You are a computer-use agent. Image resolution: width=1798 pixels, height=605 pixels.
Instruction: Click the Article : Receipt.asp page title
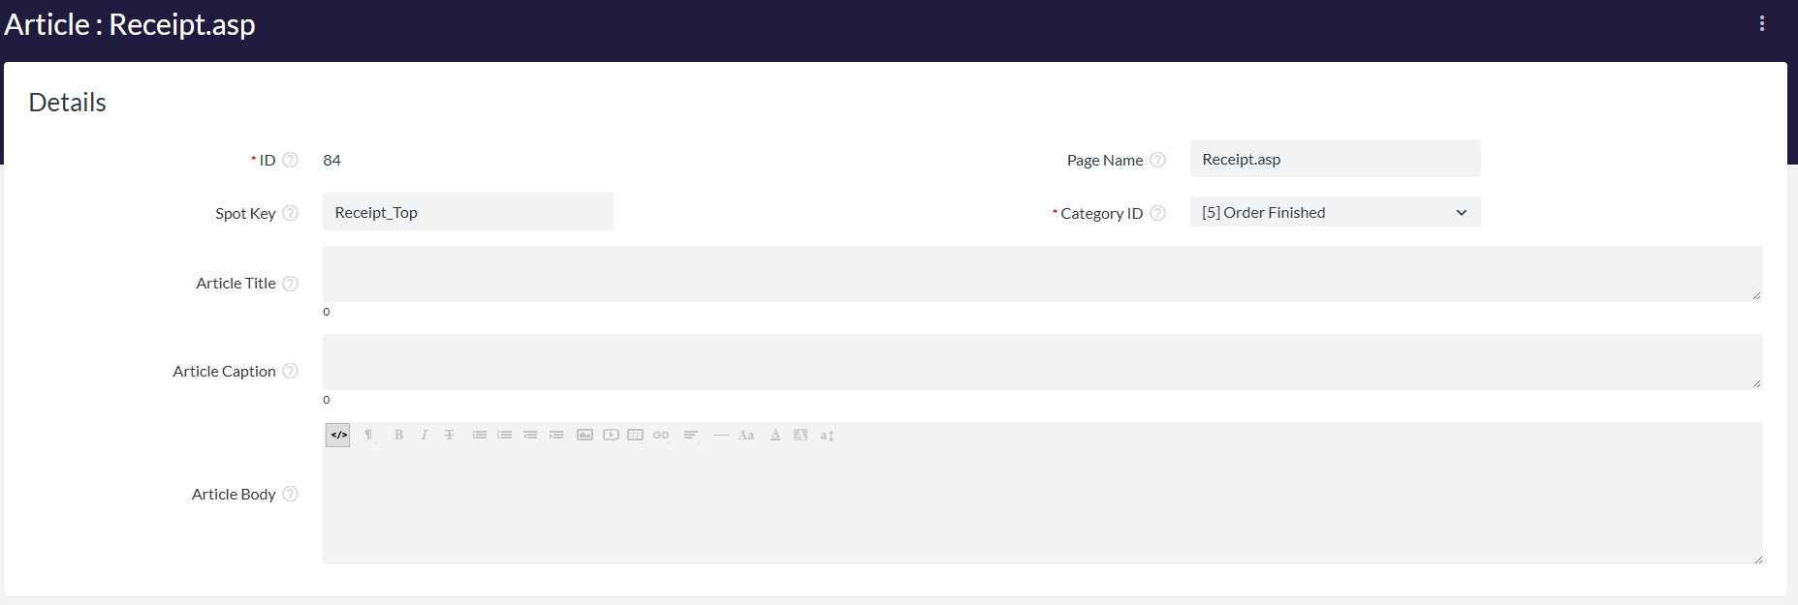tap(130, 24)
